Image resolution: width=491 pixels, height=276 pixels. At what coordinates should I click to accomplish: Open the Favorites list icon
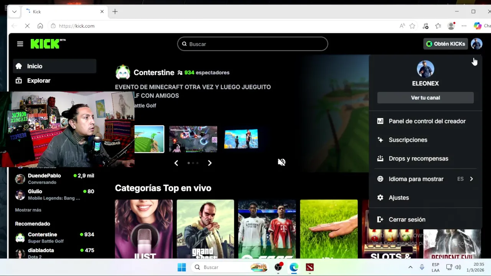(438, 26)
